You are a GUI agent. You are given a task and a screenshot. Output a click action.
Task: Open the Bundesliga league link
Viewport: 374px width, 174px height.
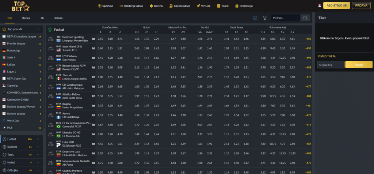coord(14,51)
